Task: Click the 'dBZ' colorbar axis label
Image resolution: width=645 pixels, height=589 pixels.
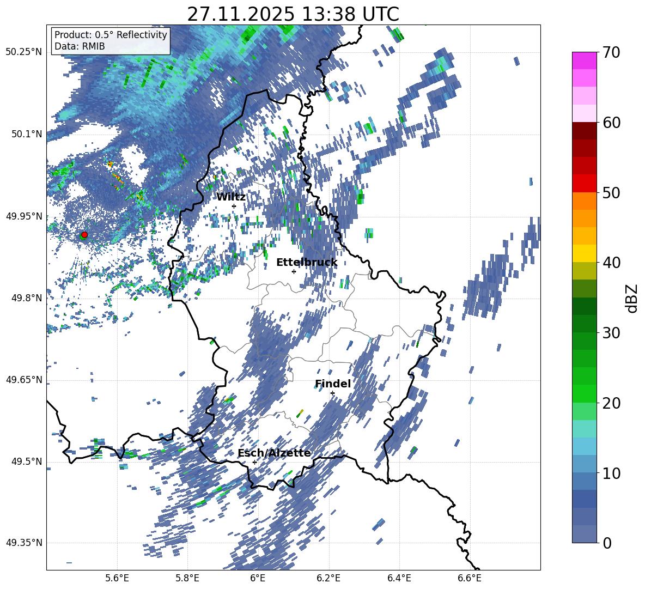Action: (632, 298)
